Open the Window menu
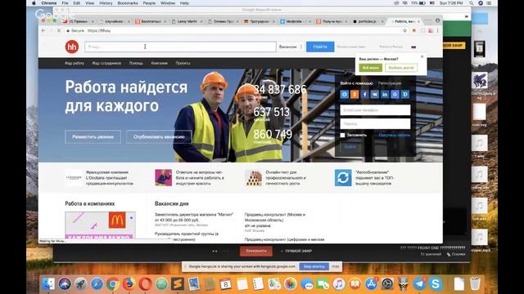 pyautogui.click(x=168, y=3)
